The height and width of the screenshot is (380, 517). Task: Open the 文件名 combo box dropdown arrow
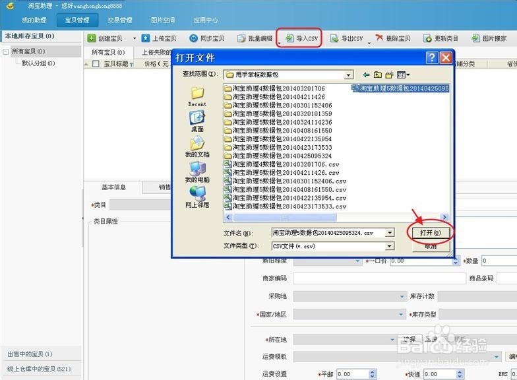[390, 233]
